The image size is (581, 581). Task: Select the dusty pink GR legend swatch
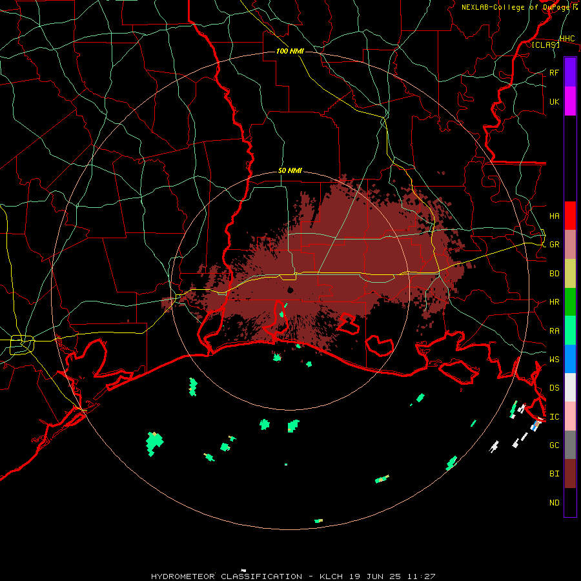[570, 245]
